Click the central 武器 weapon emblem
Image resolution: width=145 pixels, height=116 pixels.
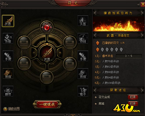point(47,53)
